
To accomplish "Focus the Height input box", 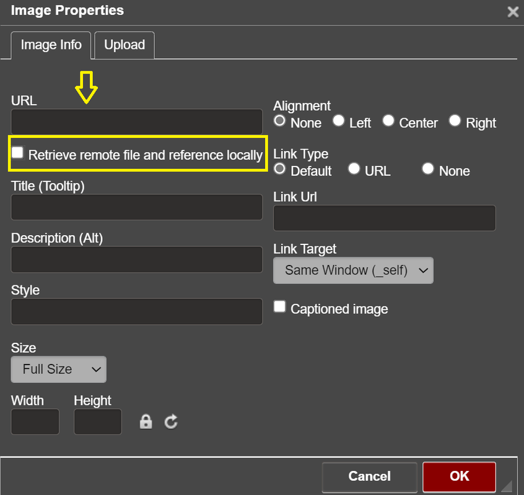I will click(x=98, y=421).
